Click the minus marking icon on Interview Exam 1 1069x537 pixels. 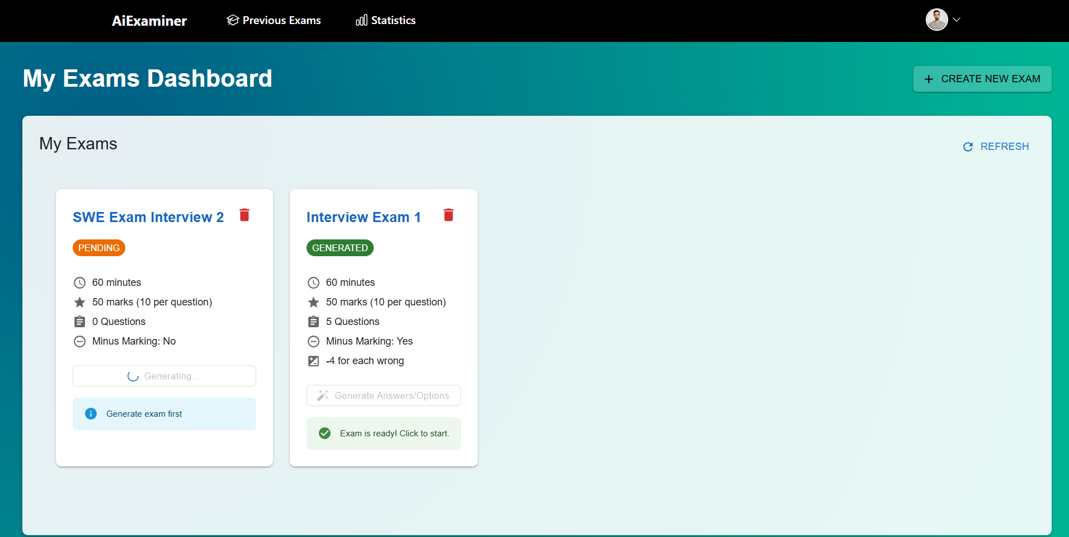tap(314, 342)
